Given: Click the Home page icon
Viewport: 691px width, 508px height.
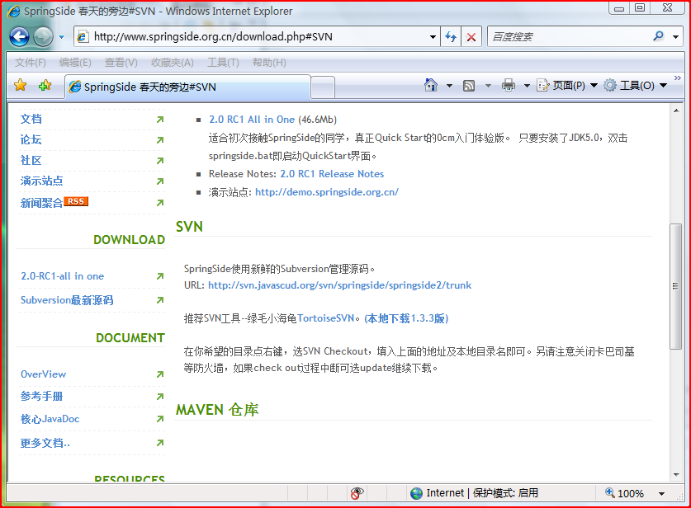Looking at the screenshot, I should [431, 85].
